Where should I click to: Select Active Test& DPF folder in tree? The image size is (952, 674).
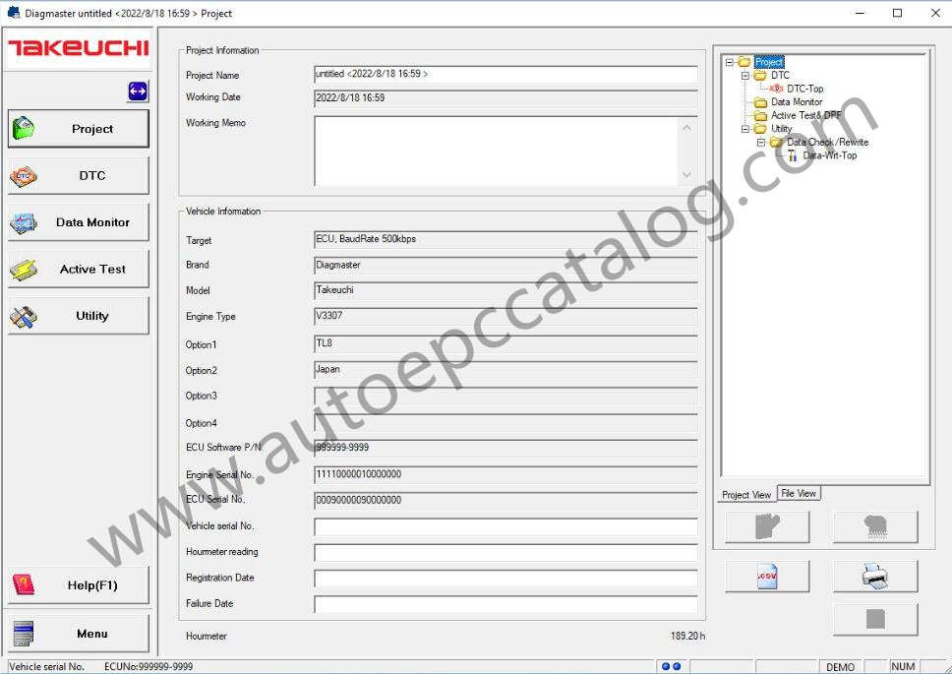[x=806, y=115]
